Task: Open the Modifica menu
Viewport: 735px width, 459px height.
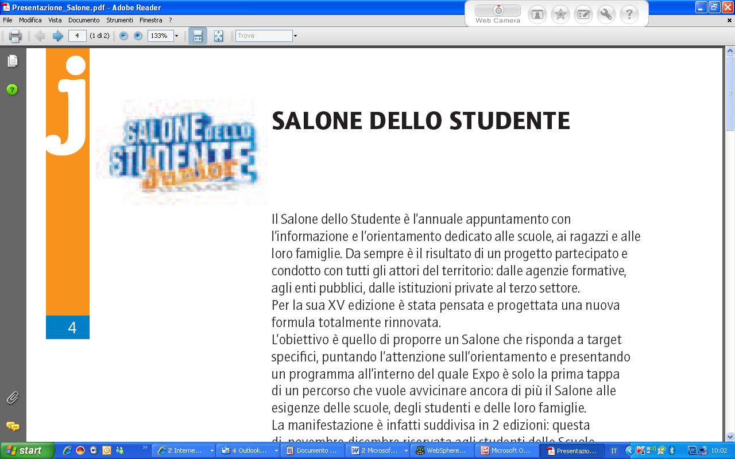Action: pos(30,20)
